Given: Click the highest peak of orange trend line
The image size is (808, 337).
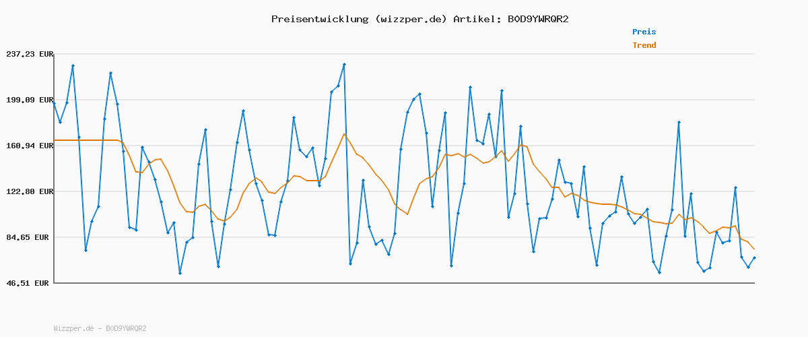Looking at the screenshot, I should coord(344,133).
